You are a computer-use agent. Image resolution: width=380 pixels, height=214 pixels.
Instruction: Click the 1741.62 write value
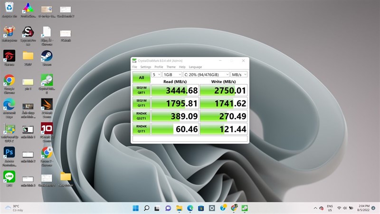click(x=223, y=103)
